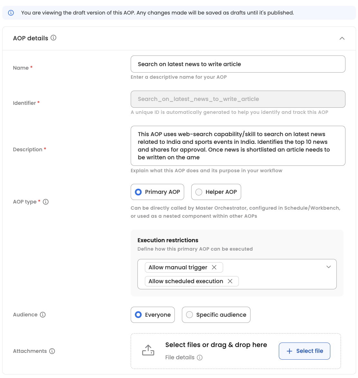Open the Execution restrictions dropdown
The width and height of the screenshot is (358, 378).
coord(328,267)
